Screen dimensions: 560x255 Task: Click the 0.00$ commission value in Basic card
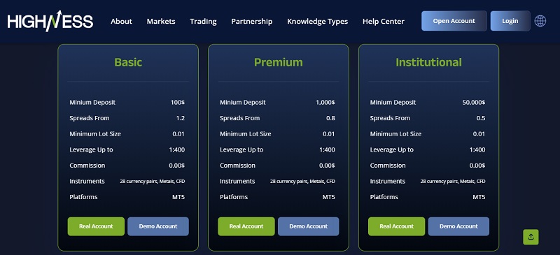click(177, 166)
